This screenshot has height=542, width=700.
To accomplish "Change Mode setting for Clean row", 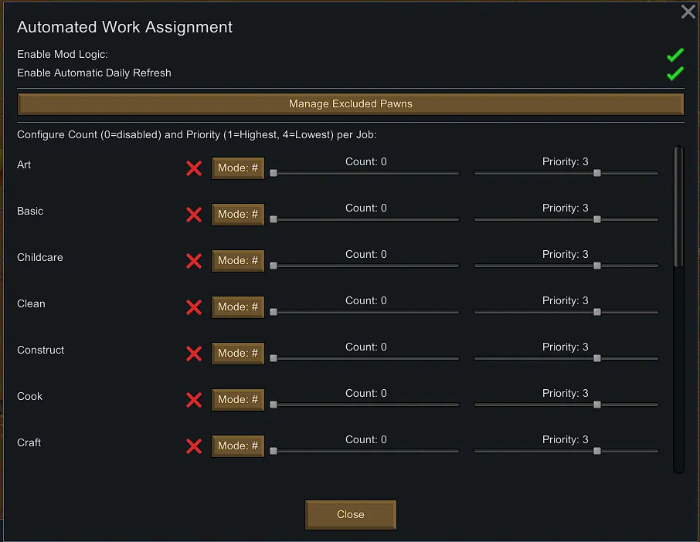I will tap(238, 307).
